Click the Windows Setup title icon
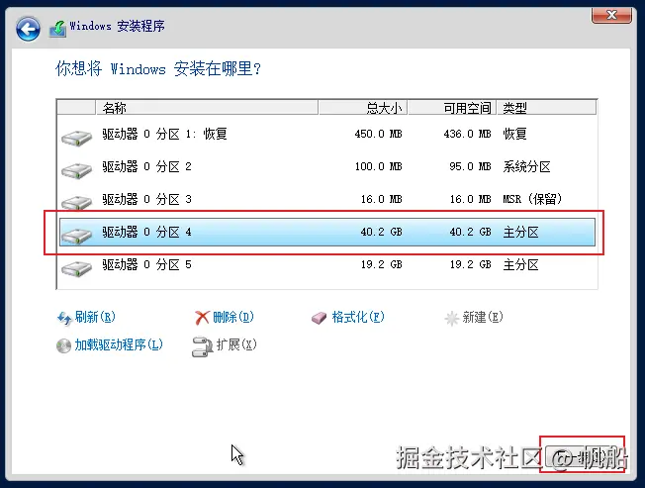The width and height of the screenshot is (645, 488). click(x=58, y=29)
